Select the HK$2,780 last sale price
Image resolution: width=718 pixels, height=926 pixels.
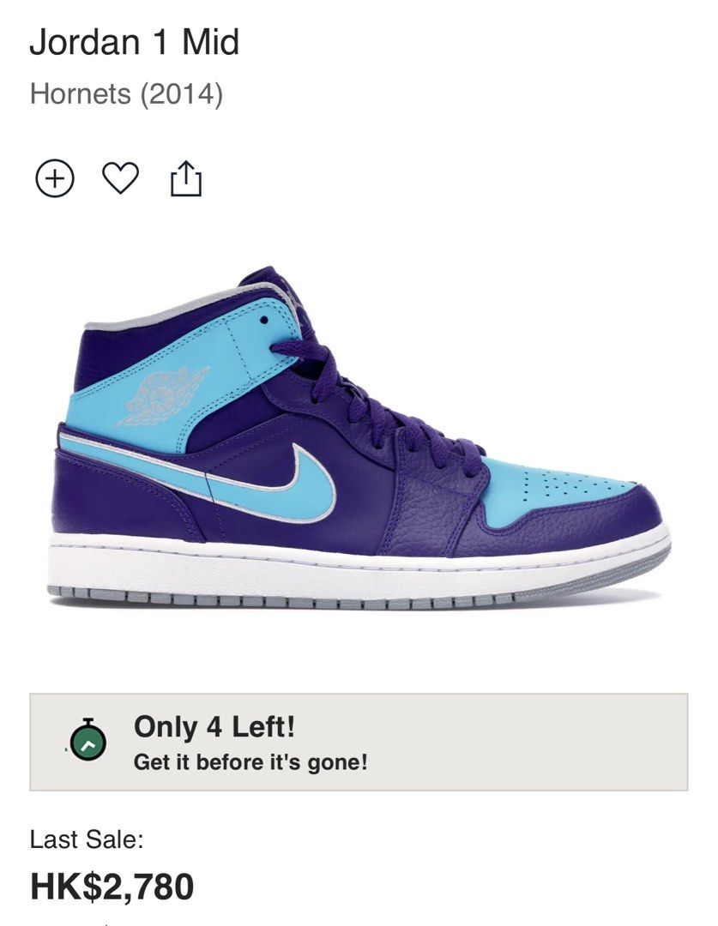point(112,882)
